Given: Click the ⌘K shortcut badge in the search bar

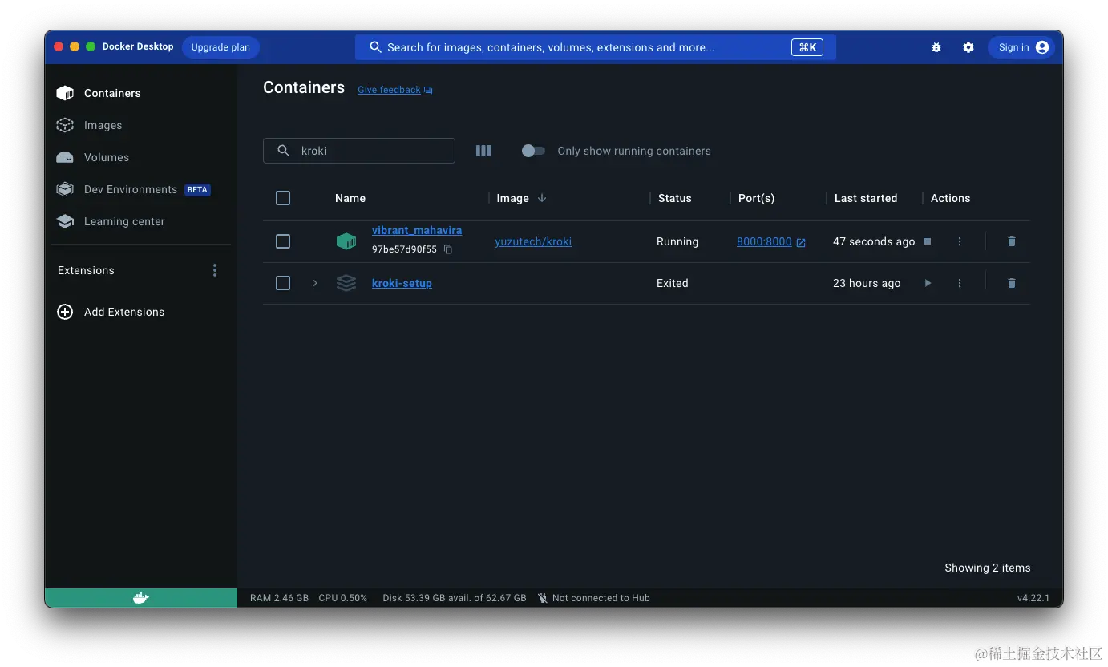Looking at the screenshot, I should point(807,47).
